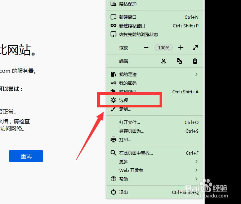Image resolution: width=241 pixels, height=204 pixels.
Task: Expand the 帮助 submenu arrow
Action: click(196, 179)
